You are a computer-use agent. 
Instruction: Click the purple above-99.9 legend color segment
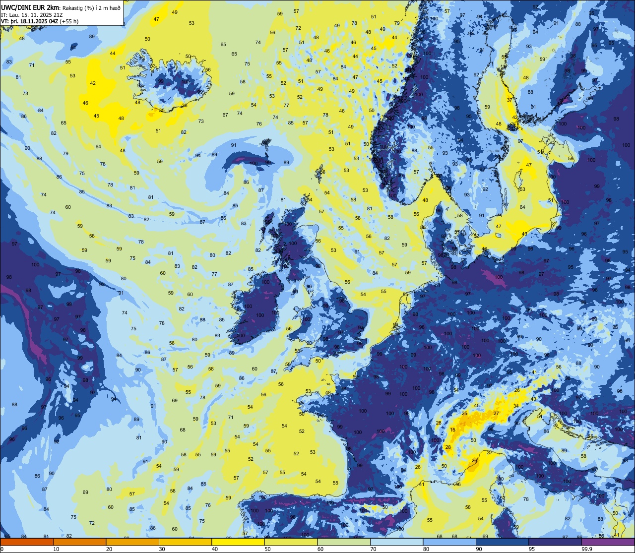coord(608,542)
